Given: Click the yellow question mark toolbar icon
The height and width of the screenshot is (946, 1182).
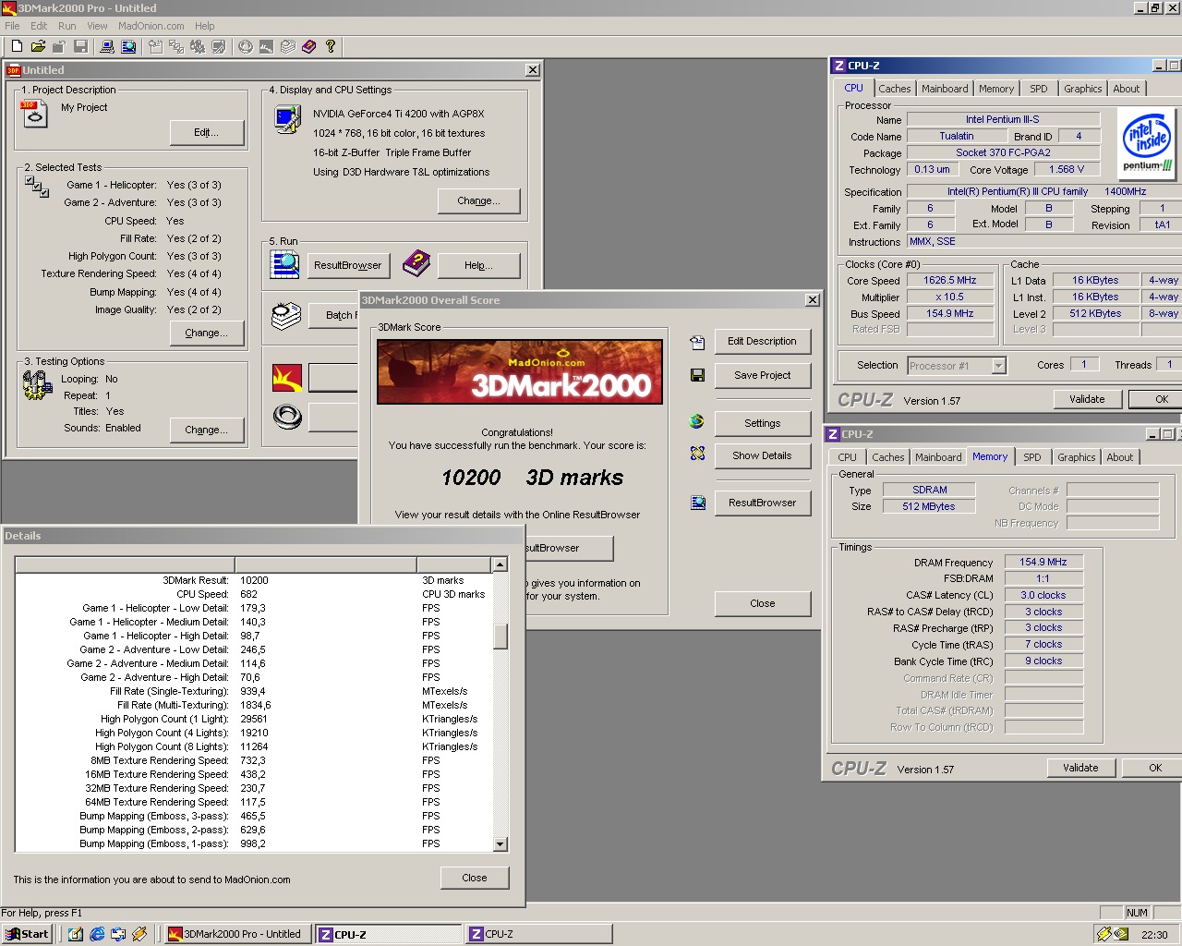Looking at the screenshot, I should 331,46.
